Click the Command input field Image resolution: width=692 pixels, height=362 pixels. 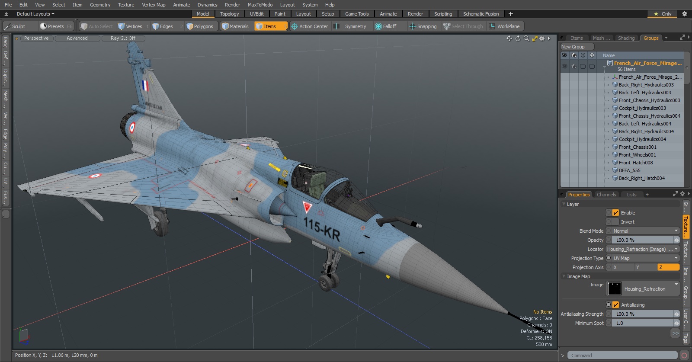click(622, 356)
